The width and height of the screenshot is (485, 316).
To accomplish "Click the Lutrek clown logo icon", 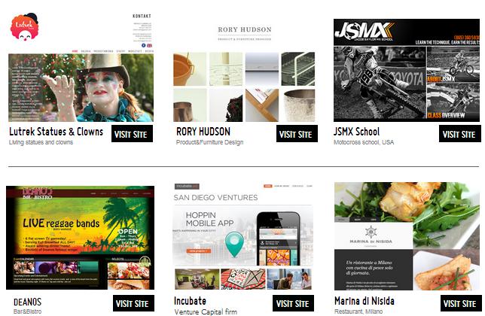I will (24, 27).
